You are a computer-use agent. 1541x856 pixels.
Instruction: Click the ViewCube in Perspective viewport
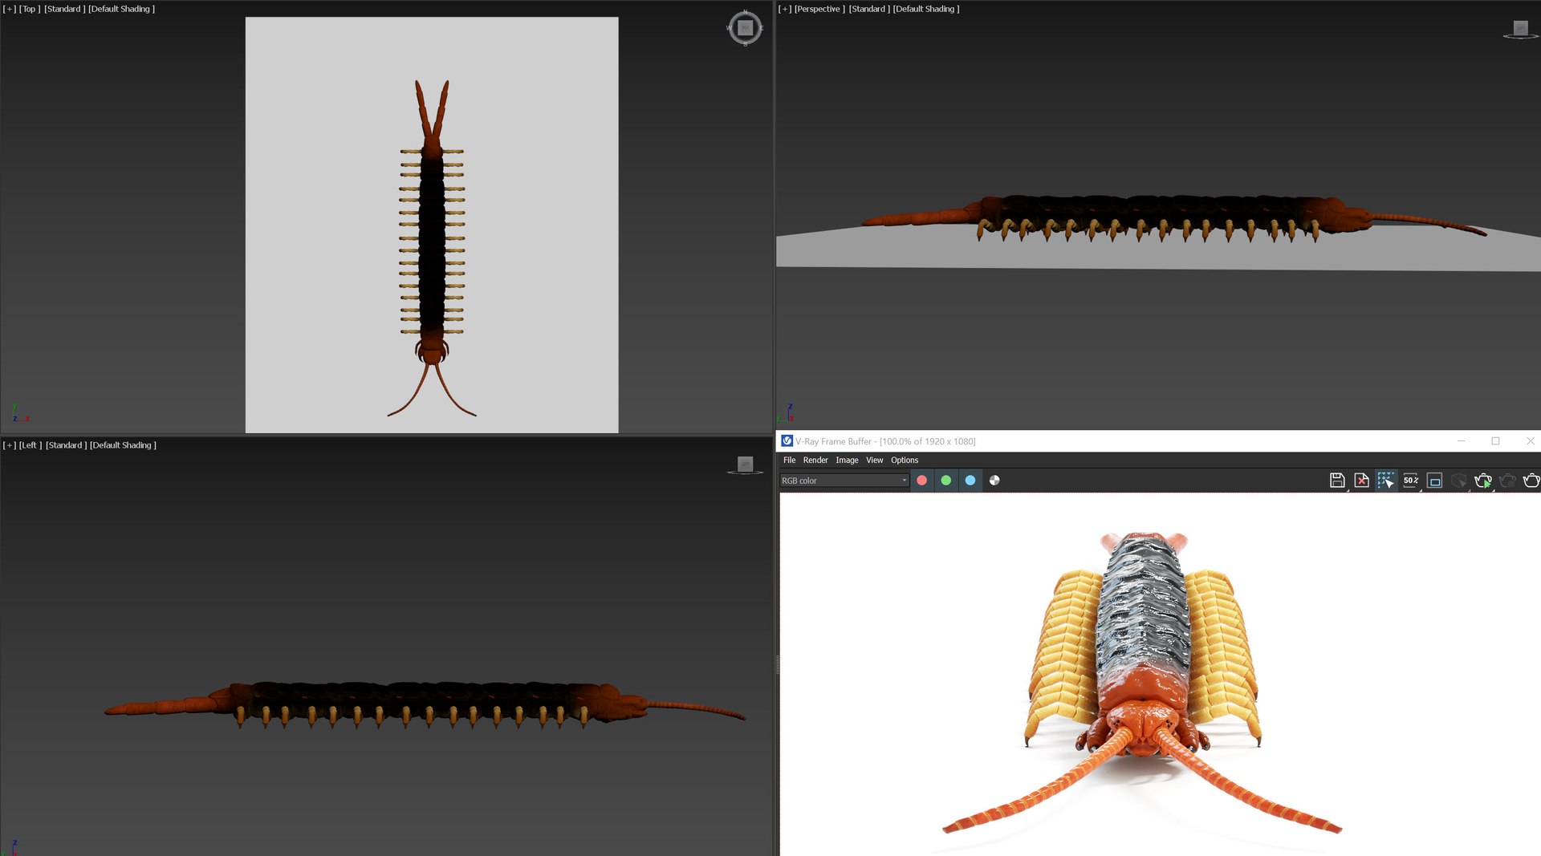pos(1520,29)
